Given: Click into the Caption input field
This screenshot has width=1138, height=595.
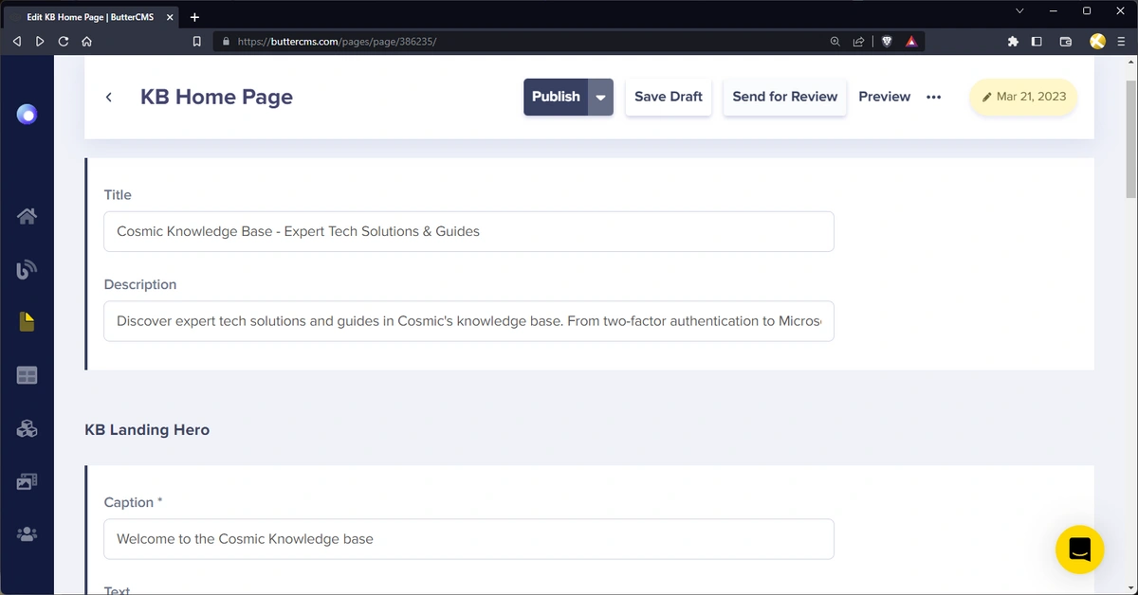Looking at the screenshot, I should point(468,539).
